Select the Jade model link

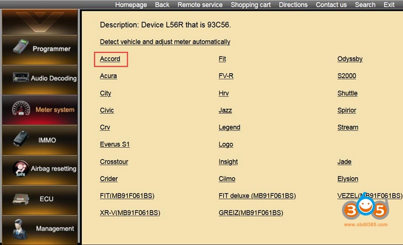[344, 162]
